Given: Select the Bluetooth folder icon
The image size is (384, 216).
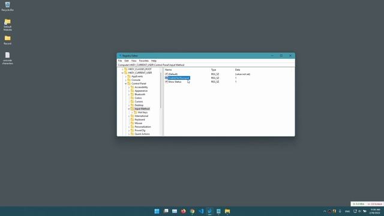Looking at the screenshot, I should 132,94.
